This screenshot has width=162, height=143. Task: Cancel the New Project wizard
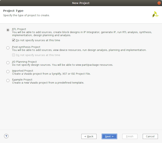pyautogui.click(x=150, y=136)
